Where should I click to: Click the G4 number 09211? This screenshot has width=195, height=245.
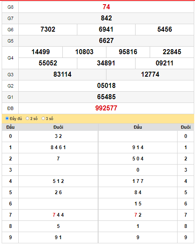click(x=165, y=63)
